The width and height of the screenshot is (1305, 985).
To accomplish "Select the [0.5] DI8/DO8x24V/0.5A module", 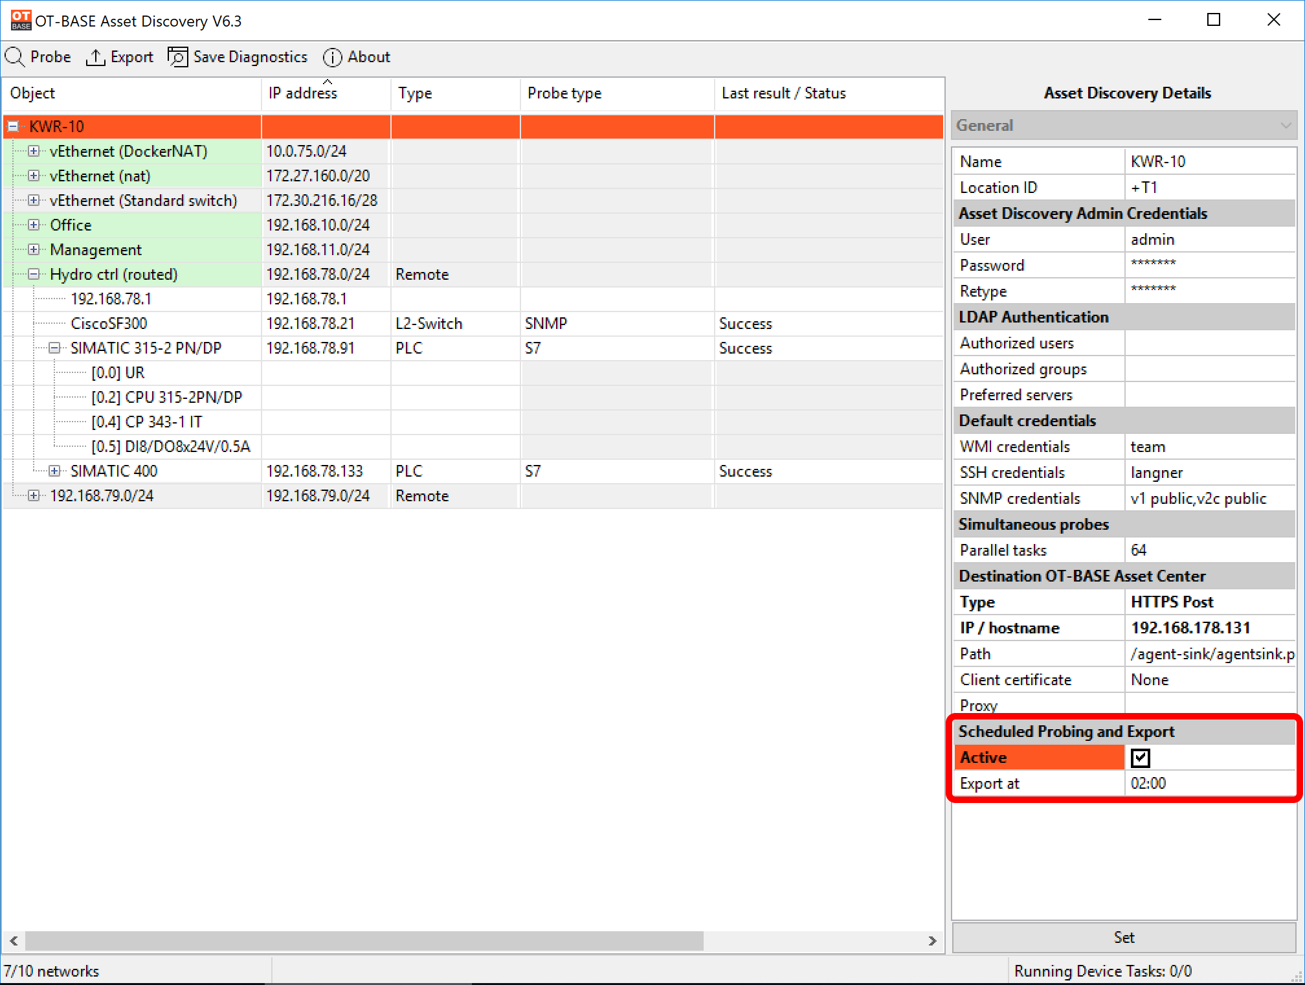I will (171, 446).
